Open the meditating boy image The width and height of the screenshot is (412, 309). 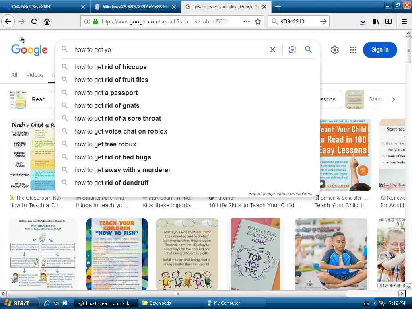[x=331, y=254]
